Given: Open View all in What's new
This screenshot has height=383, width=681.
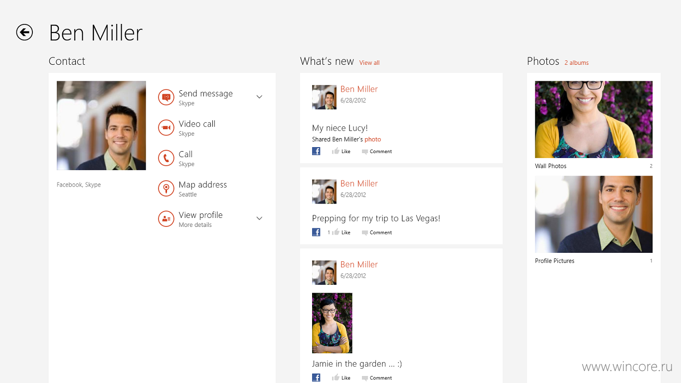Looking at the screenshot, I should point(369,63).
